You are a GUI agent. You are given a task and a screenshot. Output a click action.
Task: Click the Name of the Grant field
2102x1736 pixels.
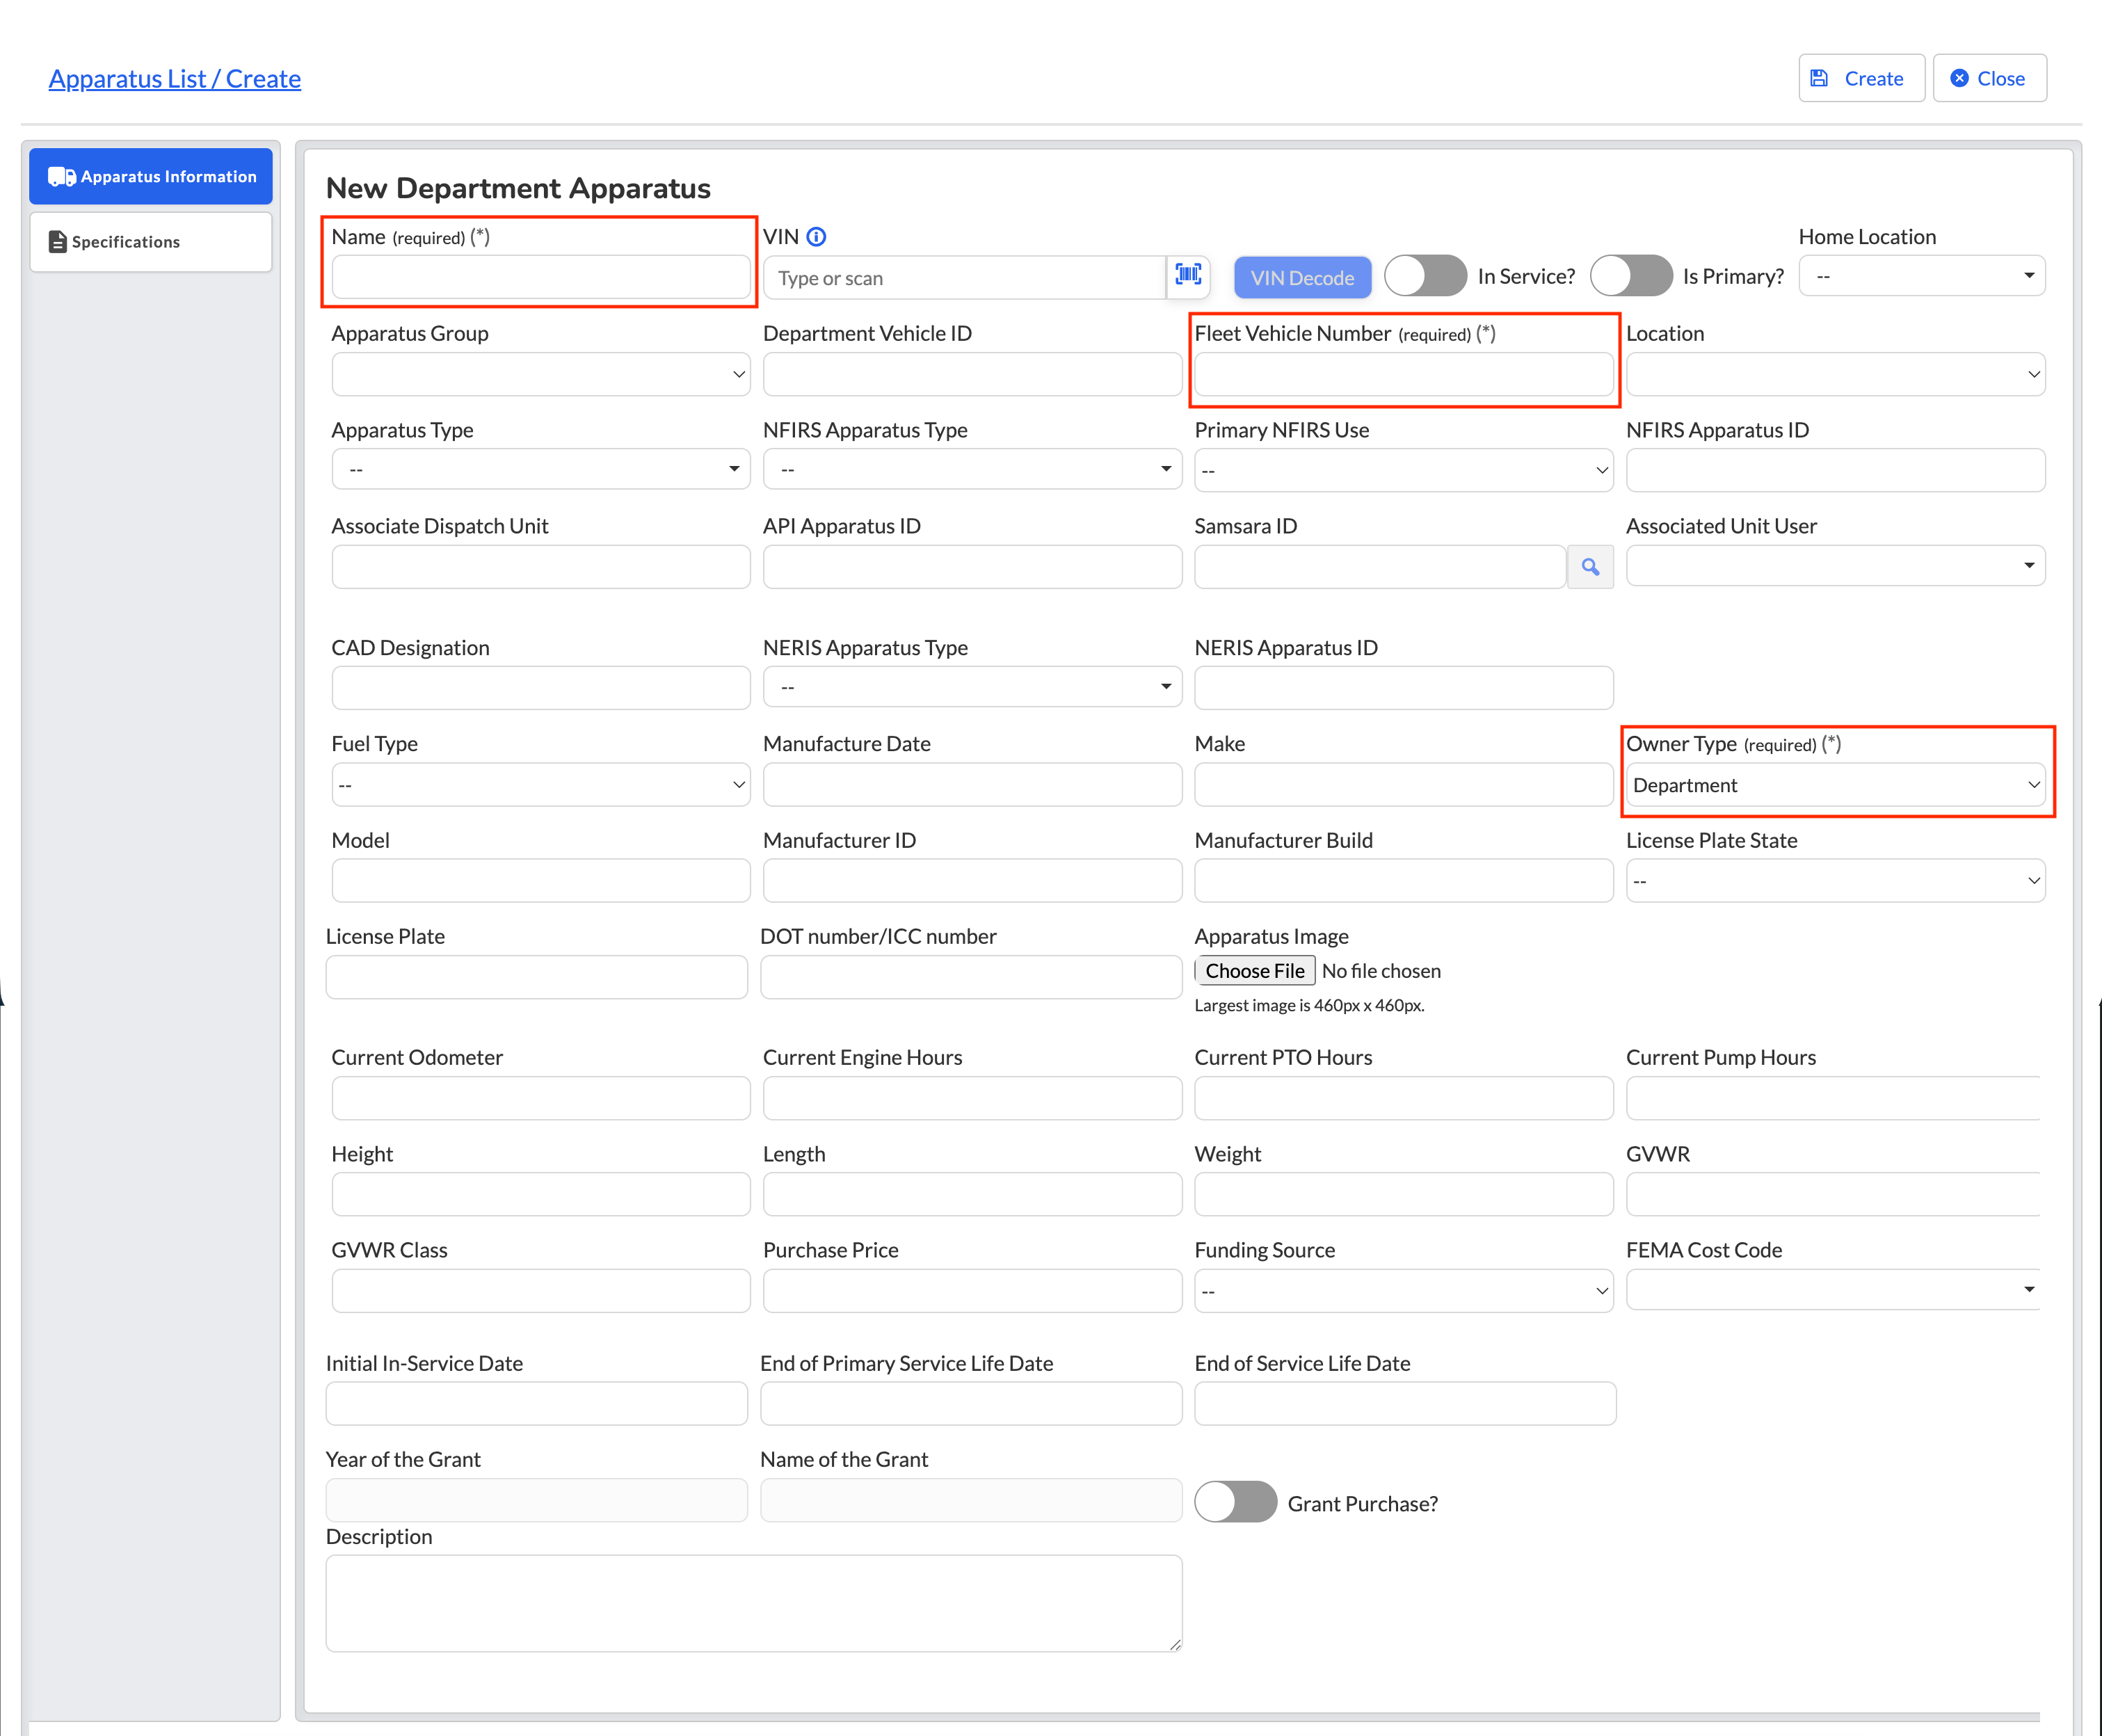click(x=971, y=1500)
